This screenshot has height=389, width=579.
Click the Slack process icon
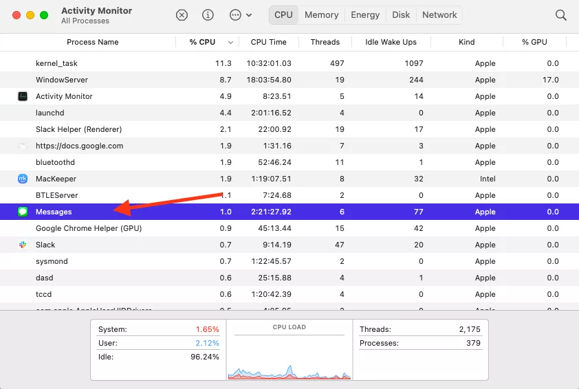[x=22, y=245]
